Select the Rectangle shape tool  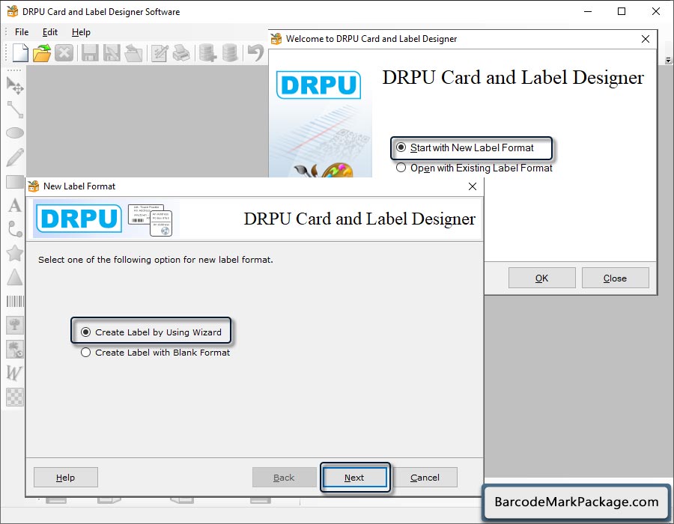(x=15, y=182)
